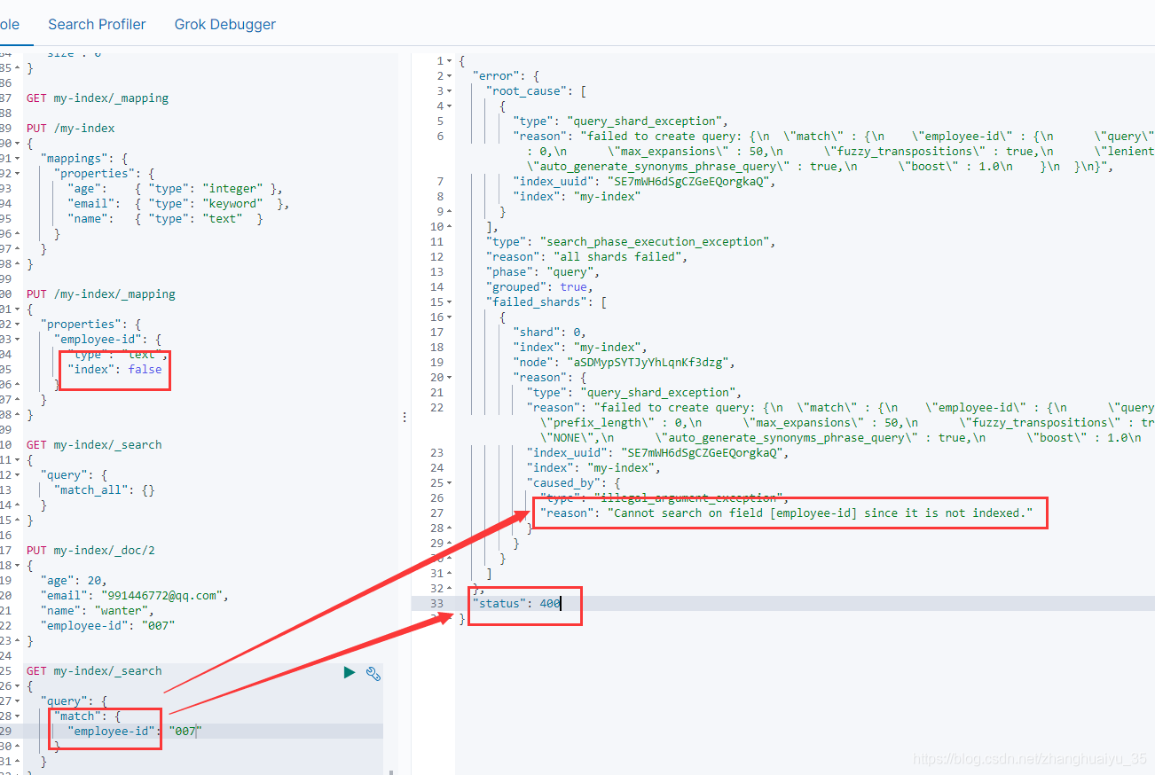
Task: Click "index": "my-index" on response line 8
Action: click(x=577, y=196)
